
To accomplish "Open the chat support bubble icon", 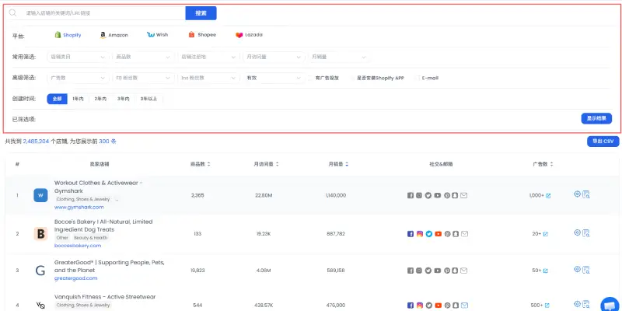I will 608,304.
